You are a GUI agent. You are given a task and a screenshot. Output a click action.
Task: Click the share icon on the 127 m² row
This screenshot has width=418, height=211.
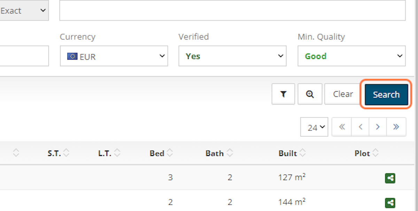coord(390,178)
